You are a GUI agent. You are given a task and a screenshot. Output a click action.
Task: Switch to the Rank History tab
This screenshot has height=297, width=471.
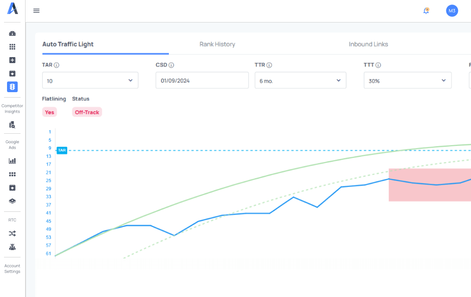tap(217, 44)
